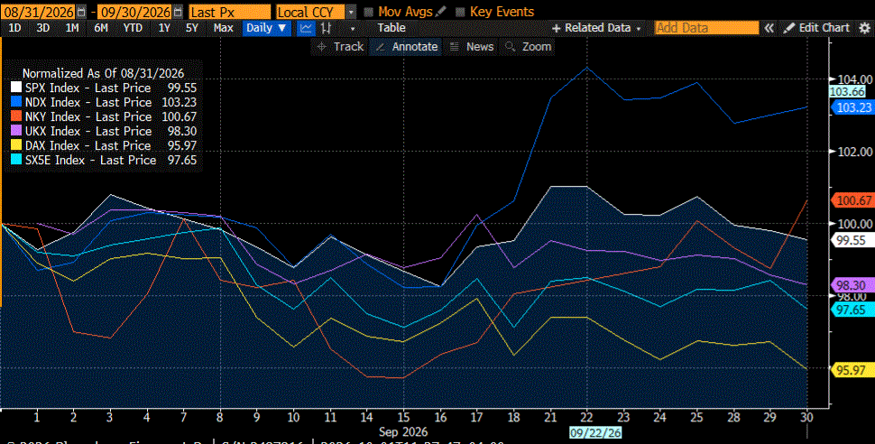
Task: Click the NDX Index - Last Price legend label
Action: [x=88, y=102]
